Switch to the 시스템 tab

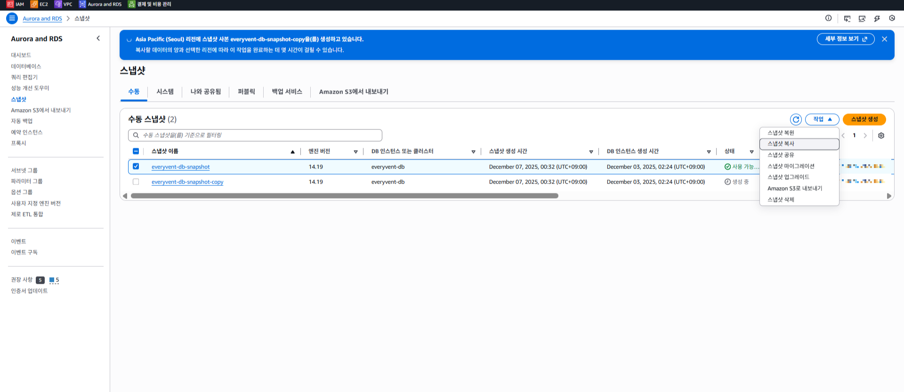pos(165,92)
